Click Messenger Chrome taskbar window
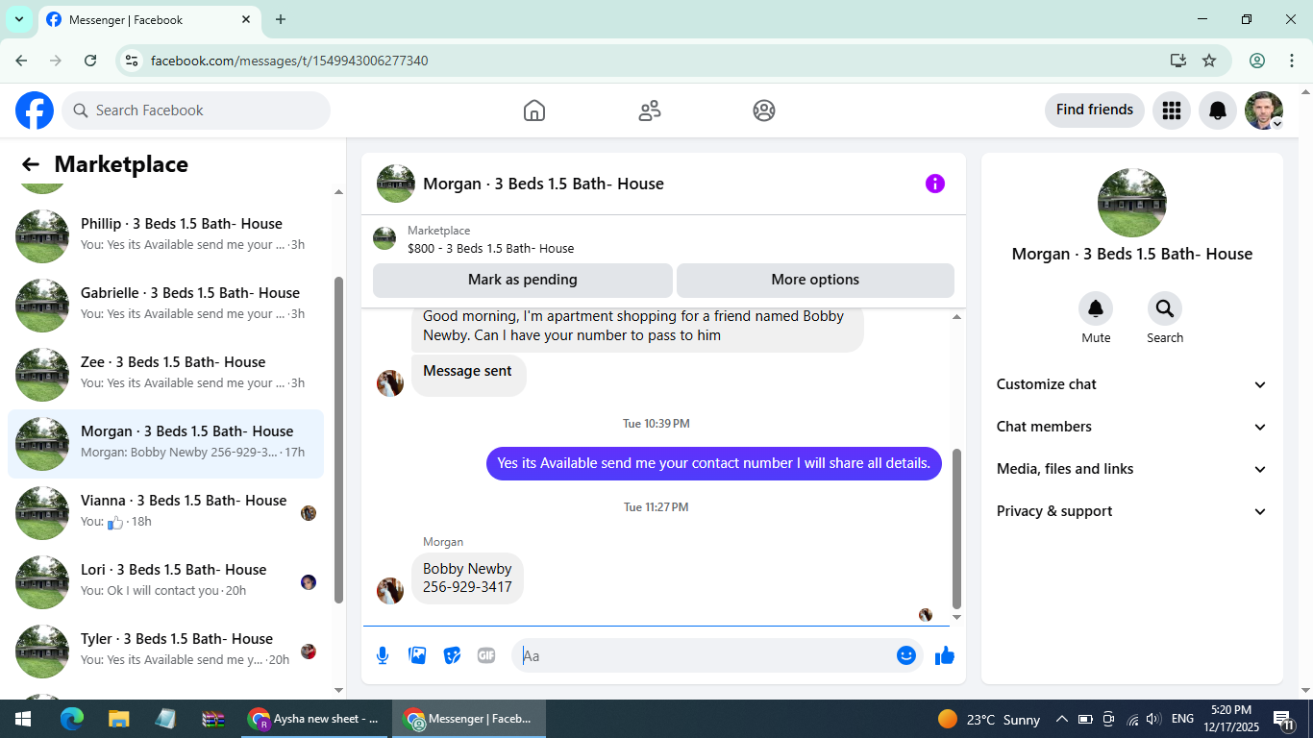Screen dimensions: 1313x738 [468, 719]
